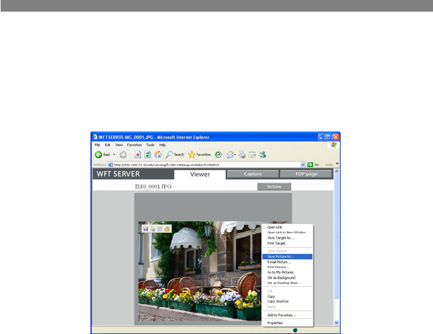Viewport: 433px width, 334px height.
Task: Click the My Pictures folder icon on image toolbar
Action: pyautogui.click(x=167, y=229)
